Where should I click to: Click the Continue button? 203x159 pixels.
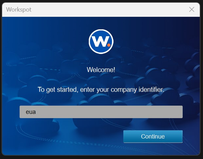tap(153, 136)
